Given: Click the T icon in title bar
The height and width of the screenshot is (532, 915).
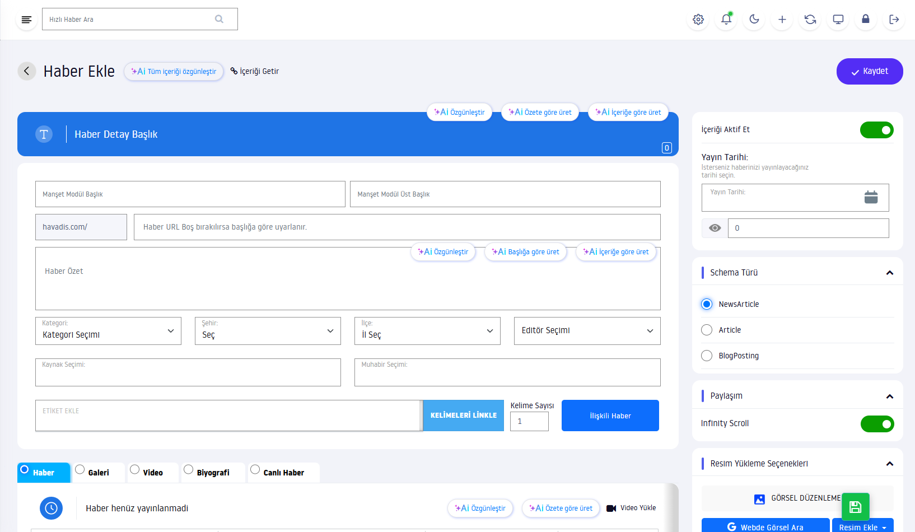Looking at the screenshot, I should coord(44,134).
